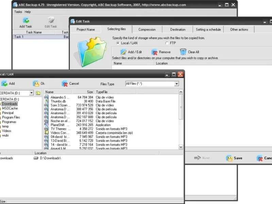Open the Destination tab
Screen dimensions: 272x204
tap(178, 30)
